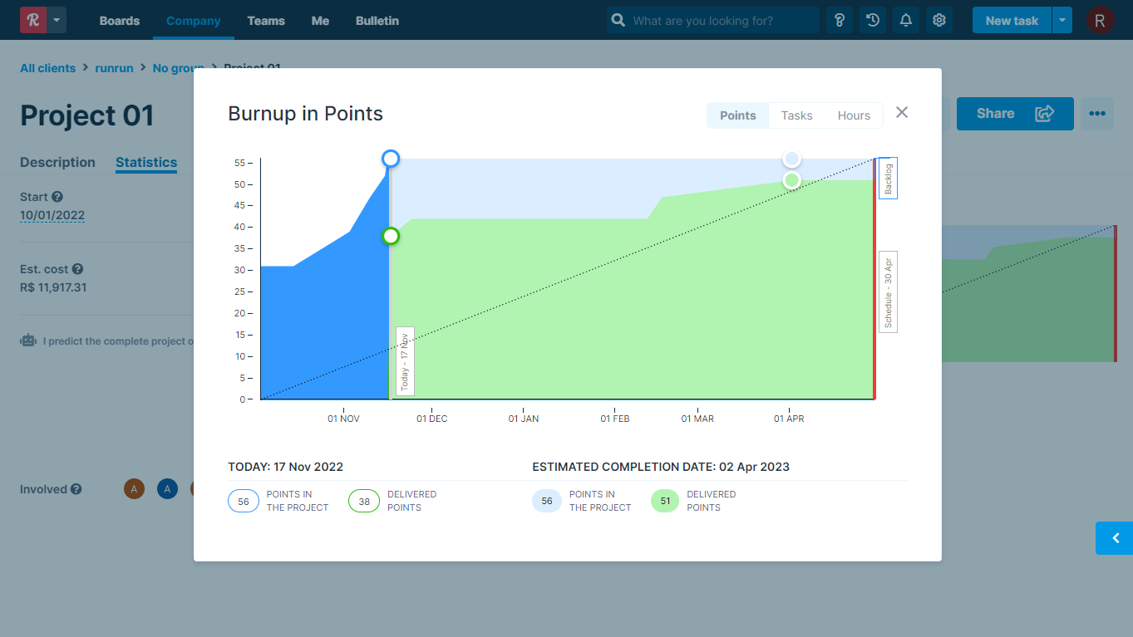Expand the New task dropdown arrow
Screen dimensions: 1133x637
1062,21
